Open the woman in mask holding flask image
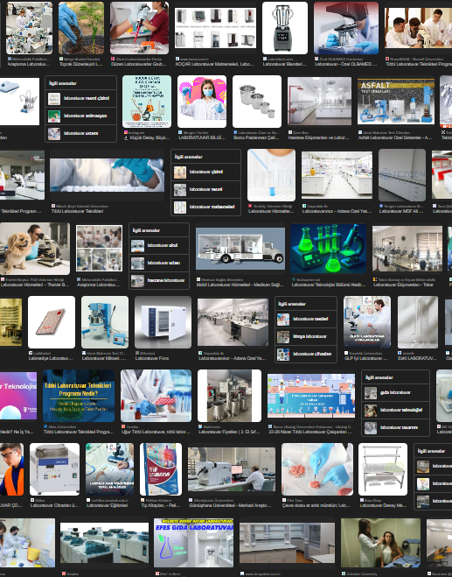 tap(202, 102)
